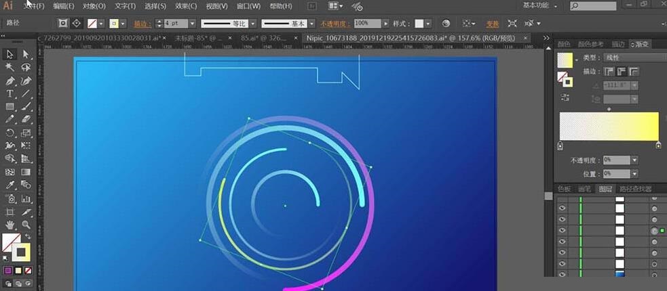Screen dimensions: 667x291
Task: Select the Eraser tool
Action: (x=26, y=119)
